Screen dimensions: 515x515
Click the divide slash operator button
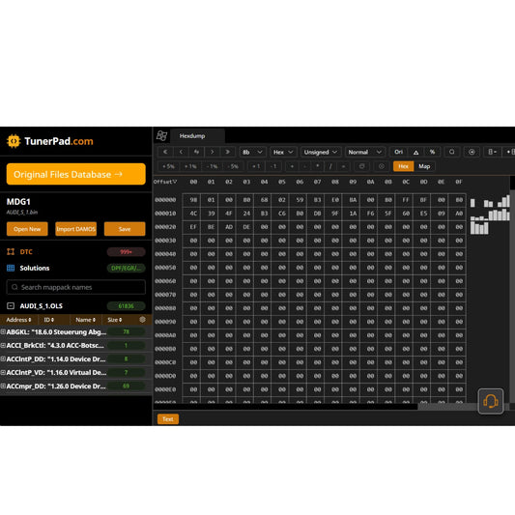(x=330, y=166)
